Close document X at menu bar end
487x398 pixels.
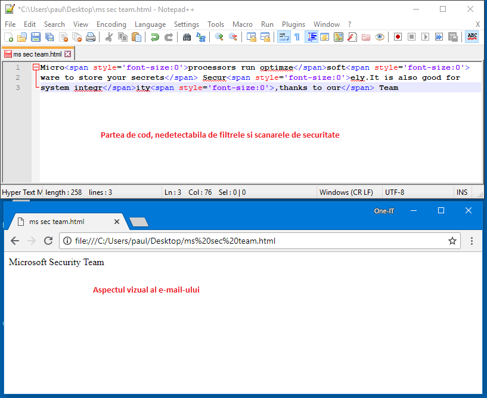coord(477,24)
